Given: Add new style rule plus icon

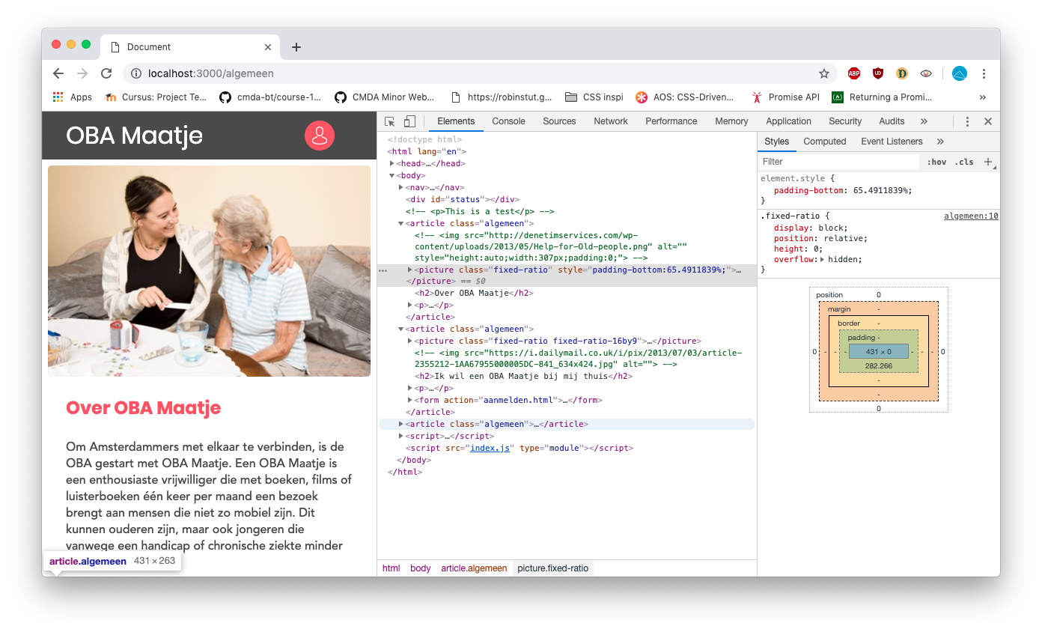Looking at the screenshot, I should [988, 162].
